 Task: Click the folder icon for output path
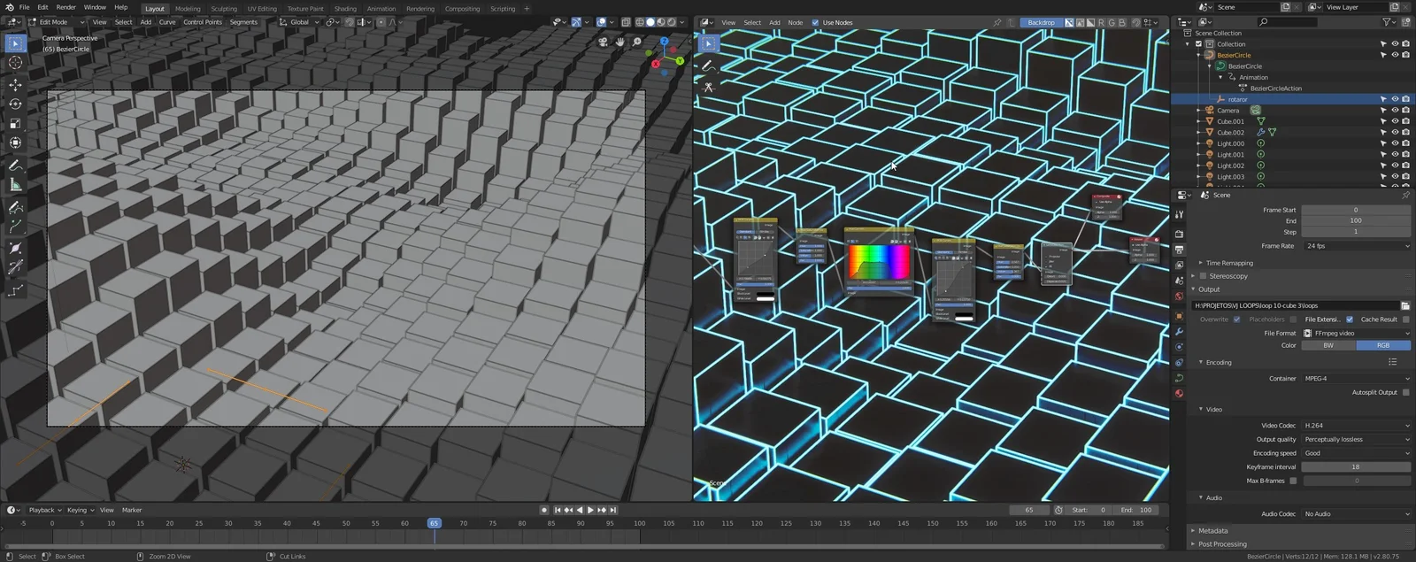click(x=1405, y=305)
